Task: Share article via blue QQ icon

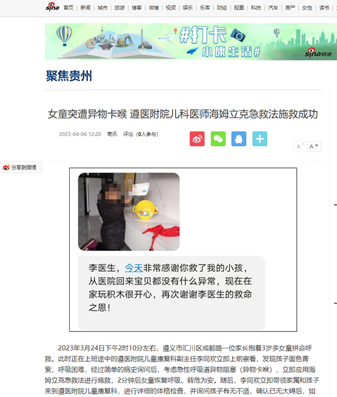Action: pyautogui.click(x=239, y=139)
